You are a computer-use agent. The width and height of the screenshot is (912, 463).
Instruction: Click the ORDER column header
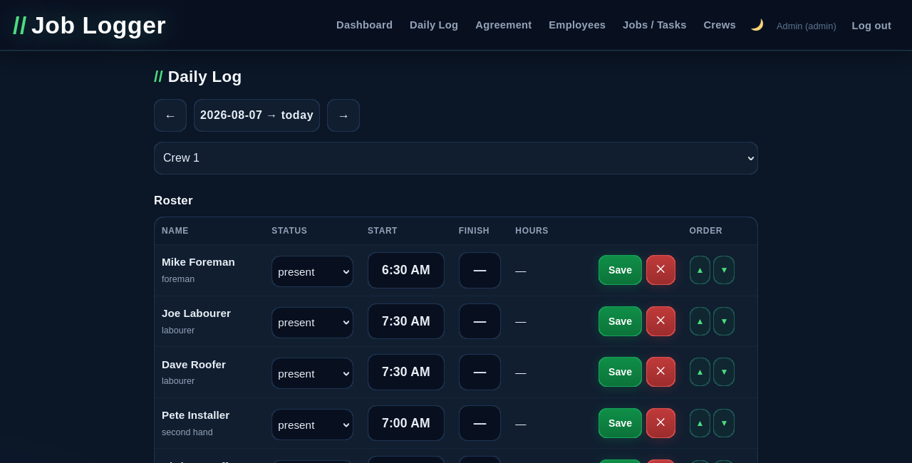[706, 231]
